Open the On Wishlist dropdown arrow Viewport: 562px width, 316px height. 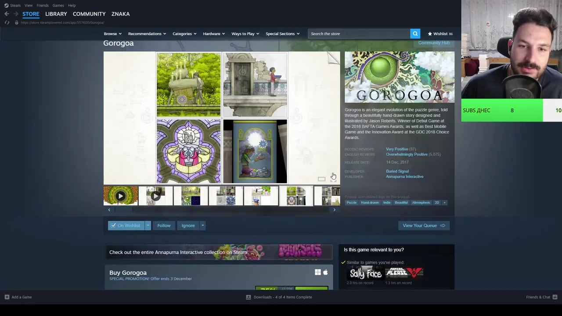[x=148, y=226]
